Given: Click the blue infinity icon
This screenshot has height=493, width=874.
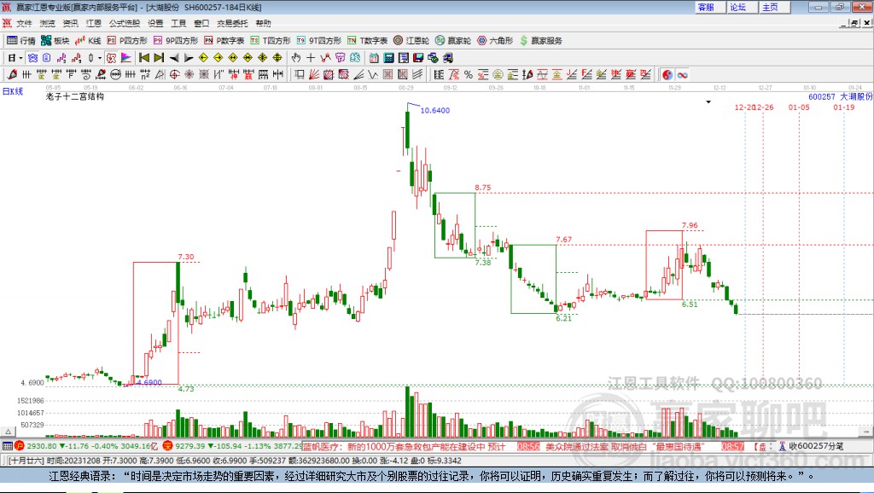Looking at the screenshot, I should tap(682, 75).
